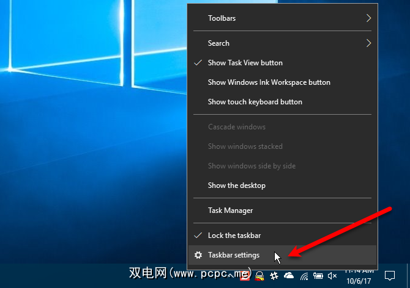Expand the Search submenu
The width and height of the screenshot is (410, 288).
[x=282, y=43]
